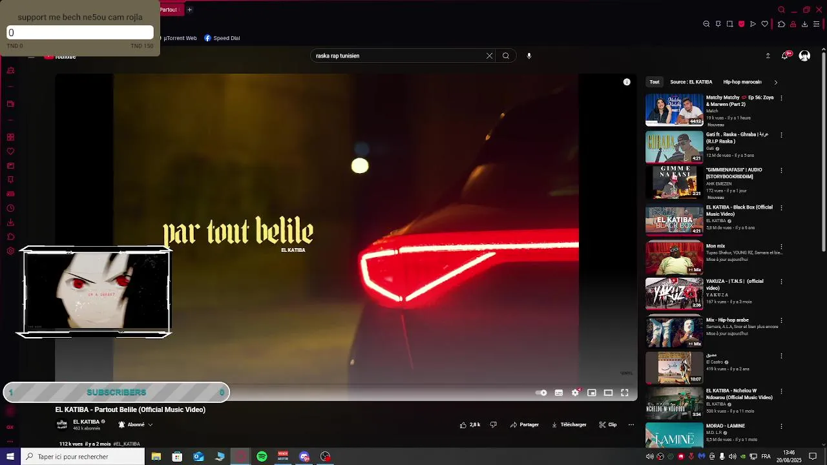The width and height of the screenshot is (827, 465).
Task: Open options for Gati ft. Raska video
Action: click(x=781, y=135)
